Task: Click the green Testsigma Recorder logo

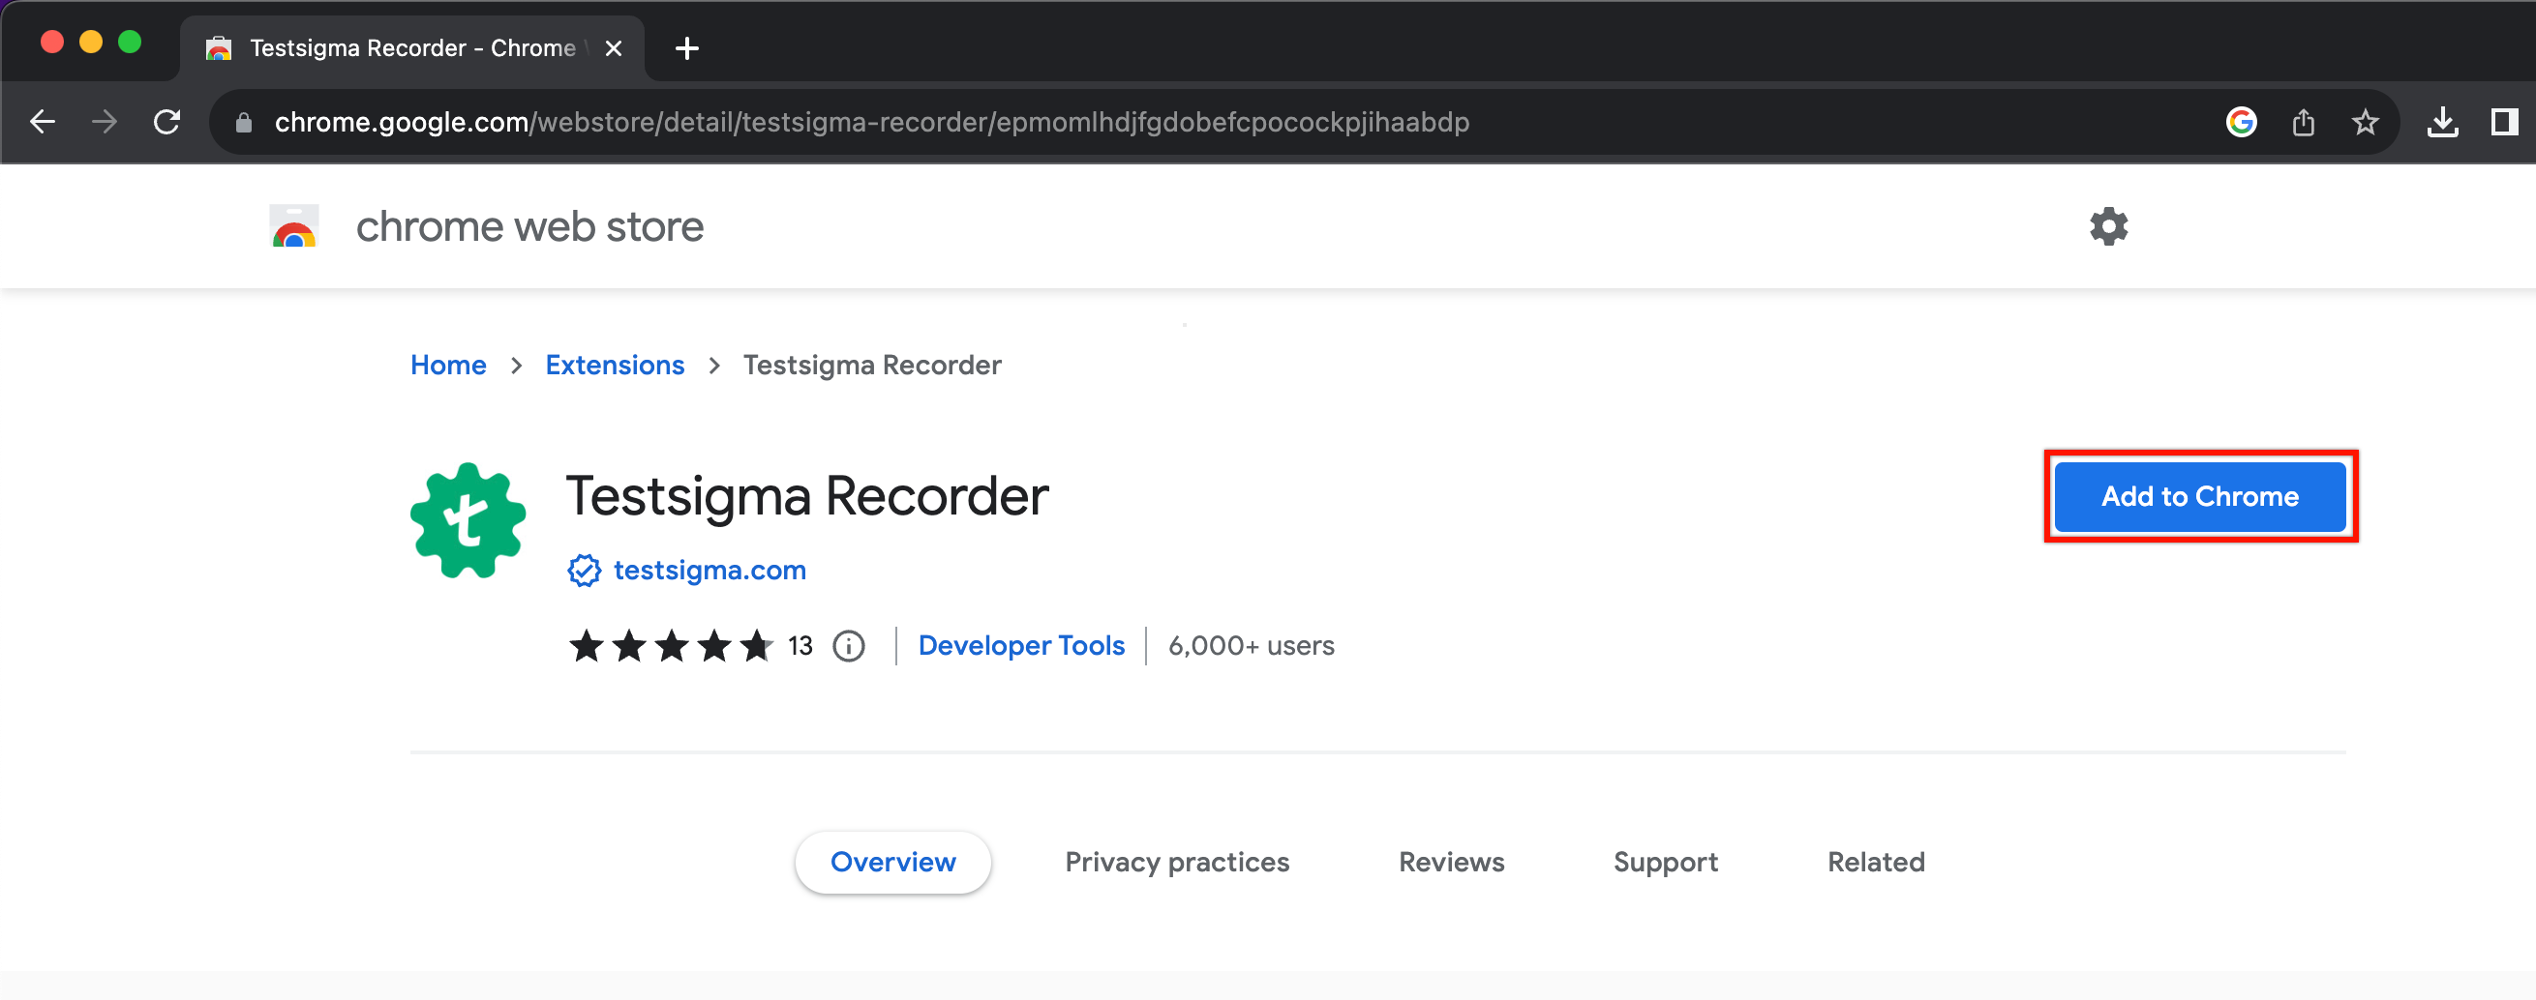Action: pyautogui.click(x=468, y=520)
